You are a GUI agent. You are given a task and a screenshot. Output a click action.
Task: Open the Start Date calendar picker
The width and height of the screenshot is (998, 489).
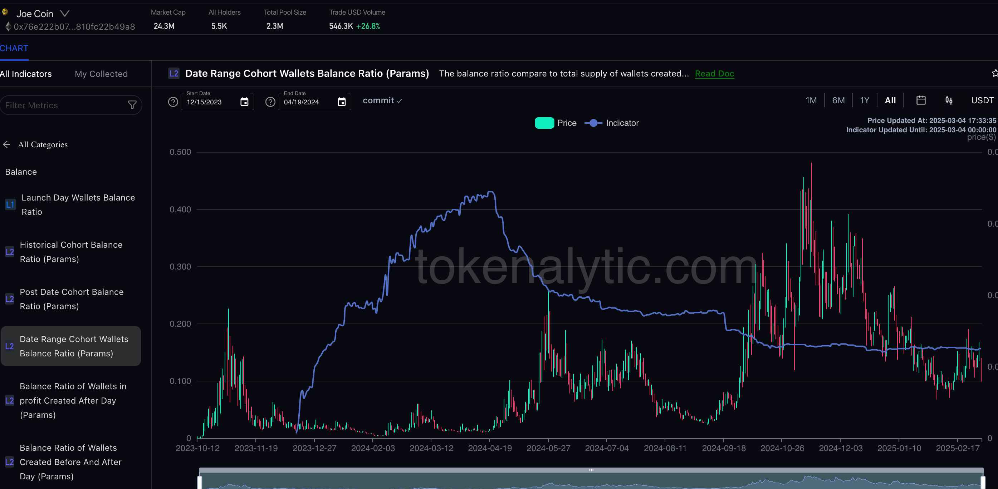[x=244, y=102]
